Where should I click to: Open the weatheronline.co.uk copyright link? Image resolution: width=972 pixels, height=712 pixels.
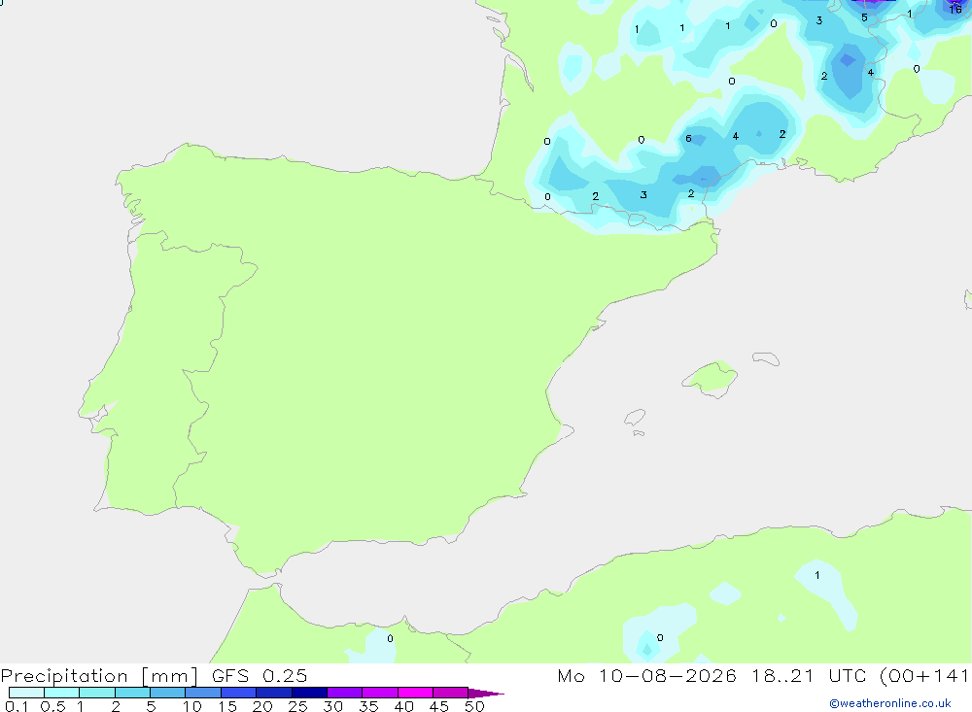point(890,703)
